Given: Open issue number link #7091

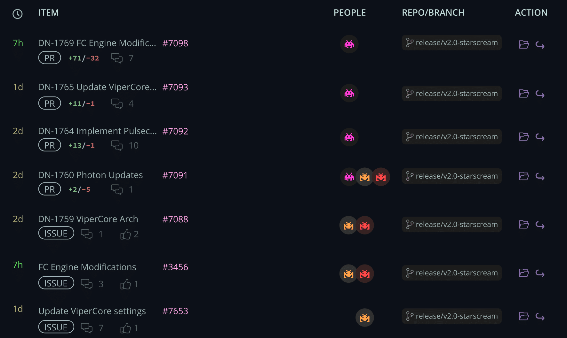Looking at the screenshot, I should [x=175, y=175].
